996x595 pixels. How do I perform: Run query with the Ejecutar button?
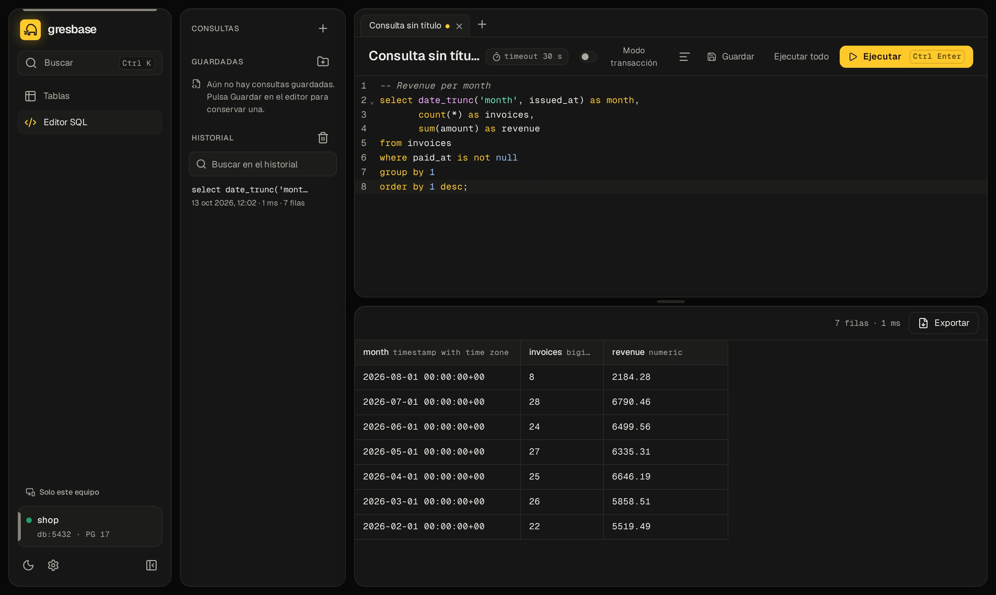coord(906,56)
